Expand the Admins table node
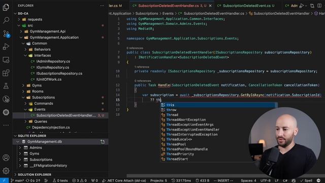 click(x=20, y=148)
